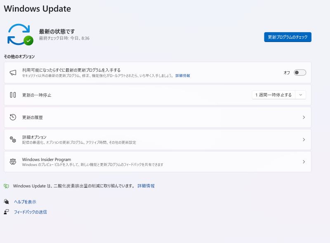
Task: Click the pause icon beside 更新の一時停止
Action: coord(13,95)
